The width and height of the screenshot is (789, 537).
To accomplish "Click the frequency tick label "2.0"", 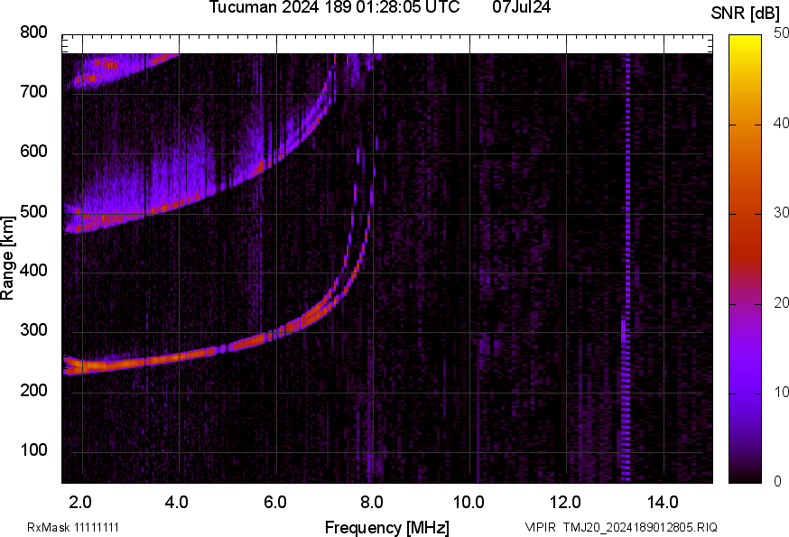I will click(80, 503).
